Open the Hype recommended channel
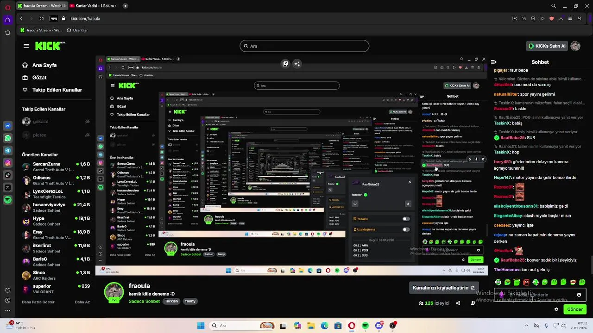The image size is (593, 333). (56, 221)
